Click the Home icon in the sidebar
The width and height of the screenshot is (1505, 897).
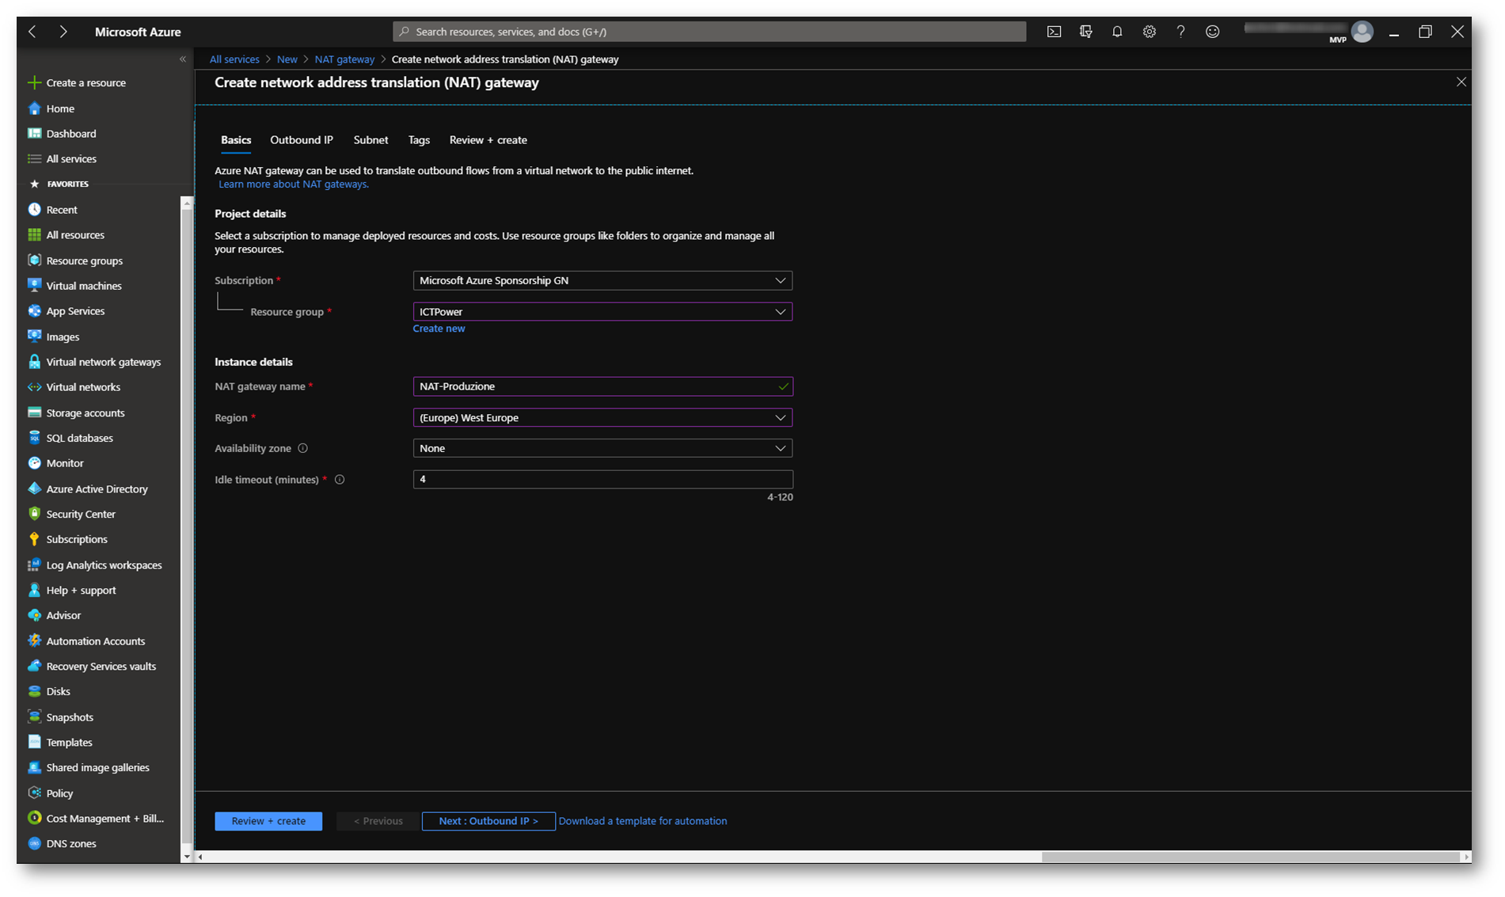click(x=34, y=108)
